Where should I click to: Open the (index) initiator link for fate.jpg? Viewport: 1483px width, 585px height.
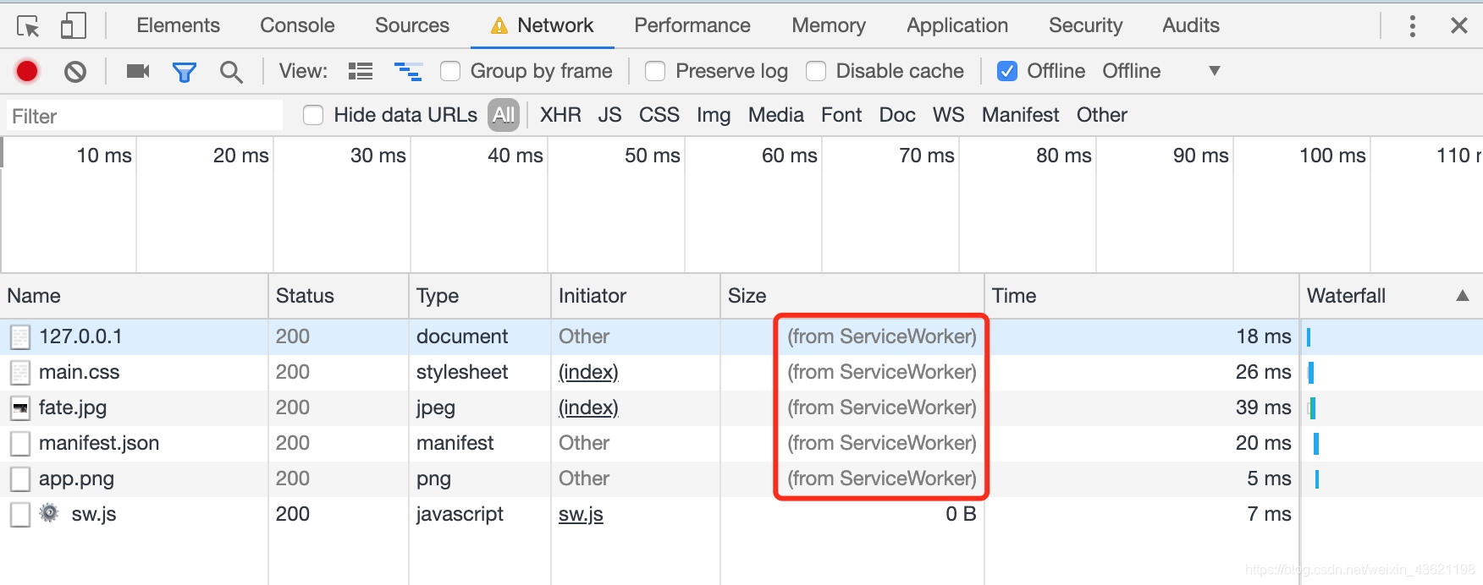588,408
